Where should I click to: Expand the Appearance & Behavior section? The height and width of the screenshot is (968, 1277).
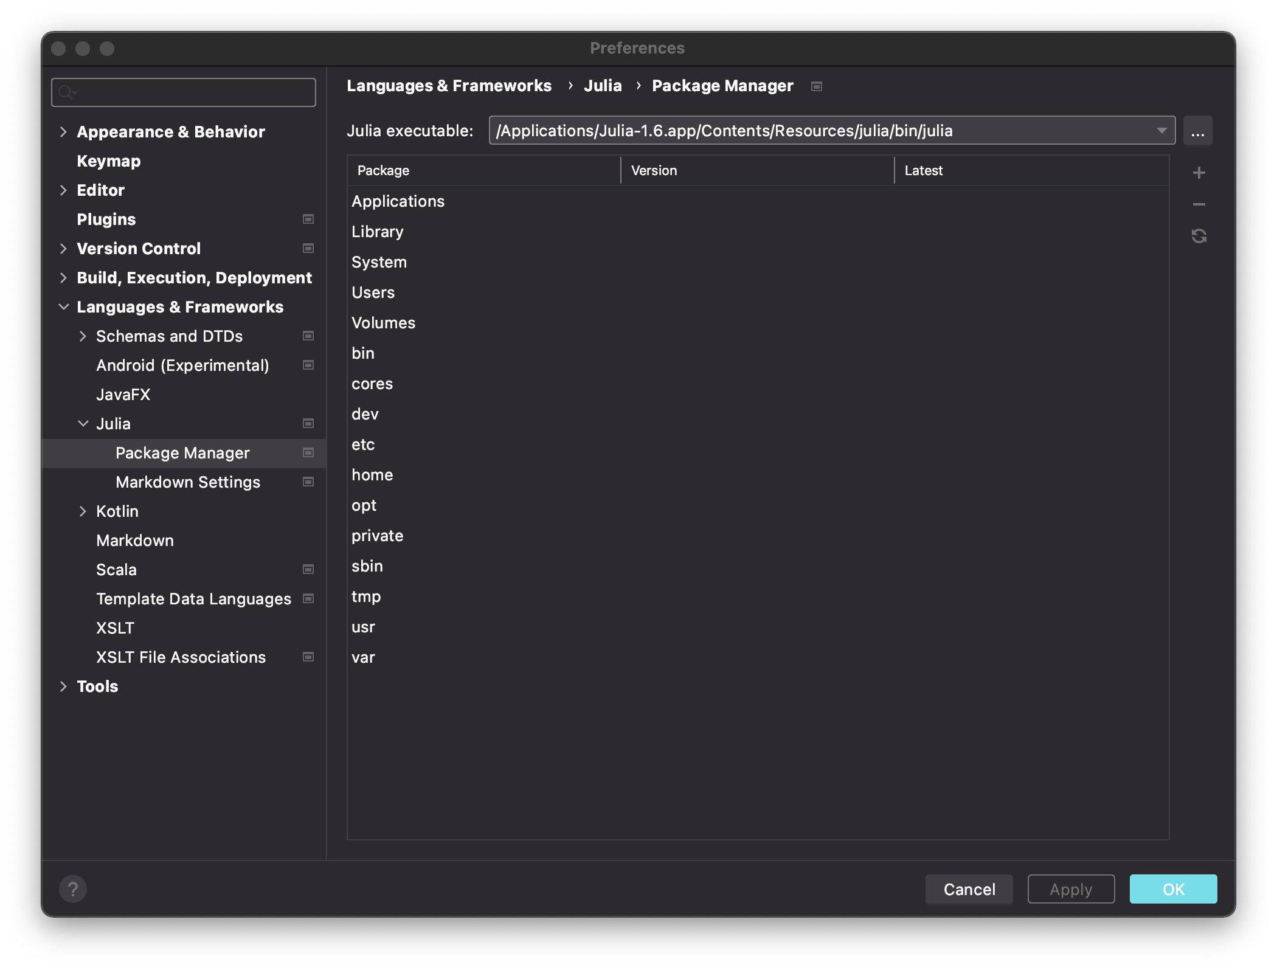[x=64, y=131]
